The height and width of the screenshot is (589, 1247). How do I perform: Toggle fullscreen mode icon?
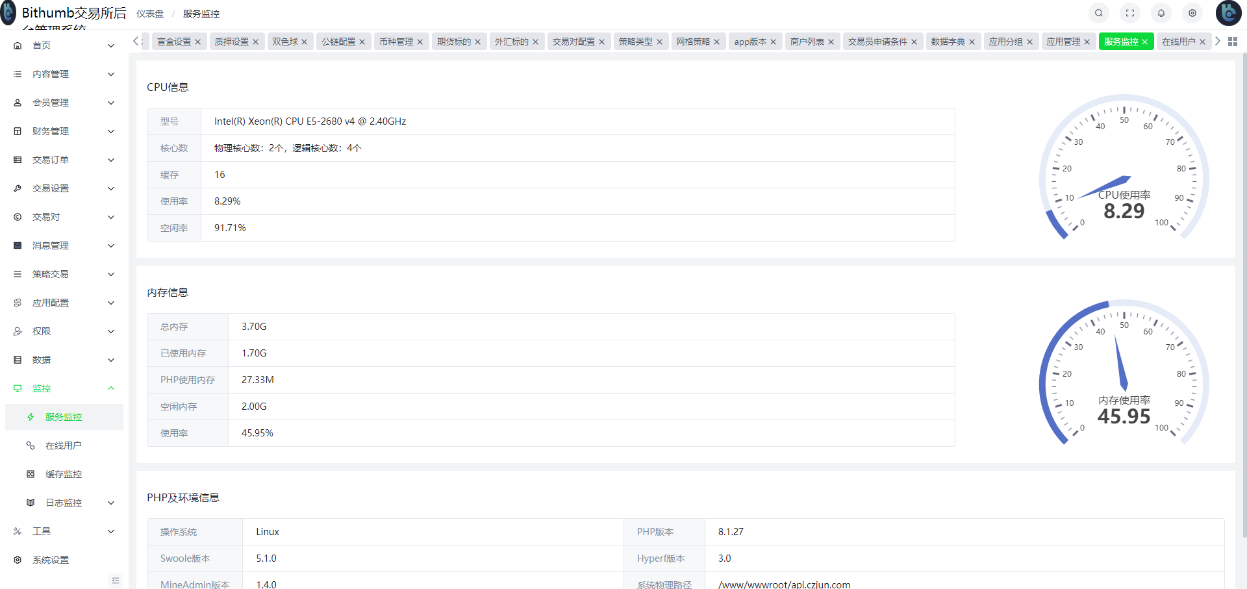coord(1130,13)
